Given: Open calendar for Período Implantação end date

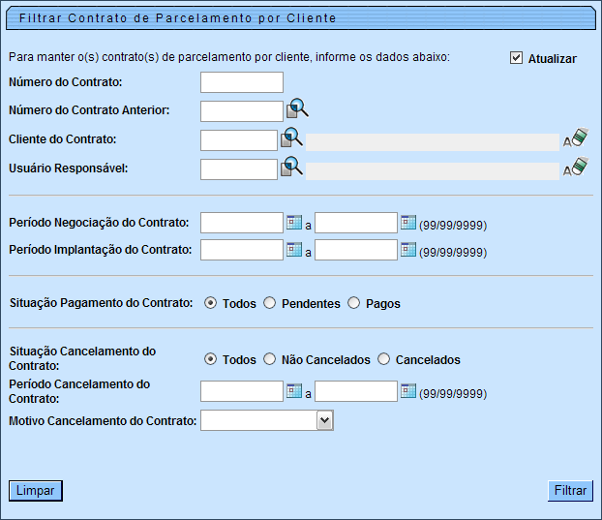Looking at the screenshot, I should click(x=408, y=250).
